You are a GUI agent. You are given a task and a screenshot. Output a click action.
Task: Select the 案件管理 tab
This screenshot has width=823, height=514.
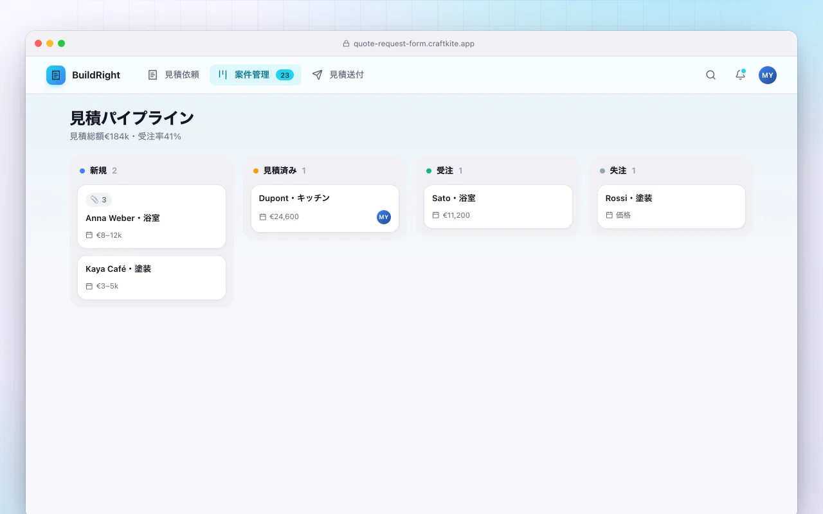coord(255,75)
